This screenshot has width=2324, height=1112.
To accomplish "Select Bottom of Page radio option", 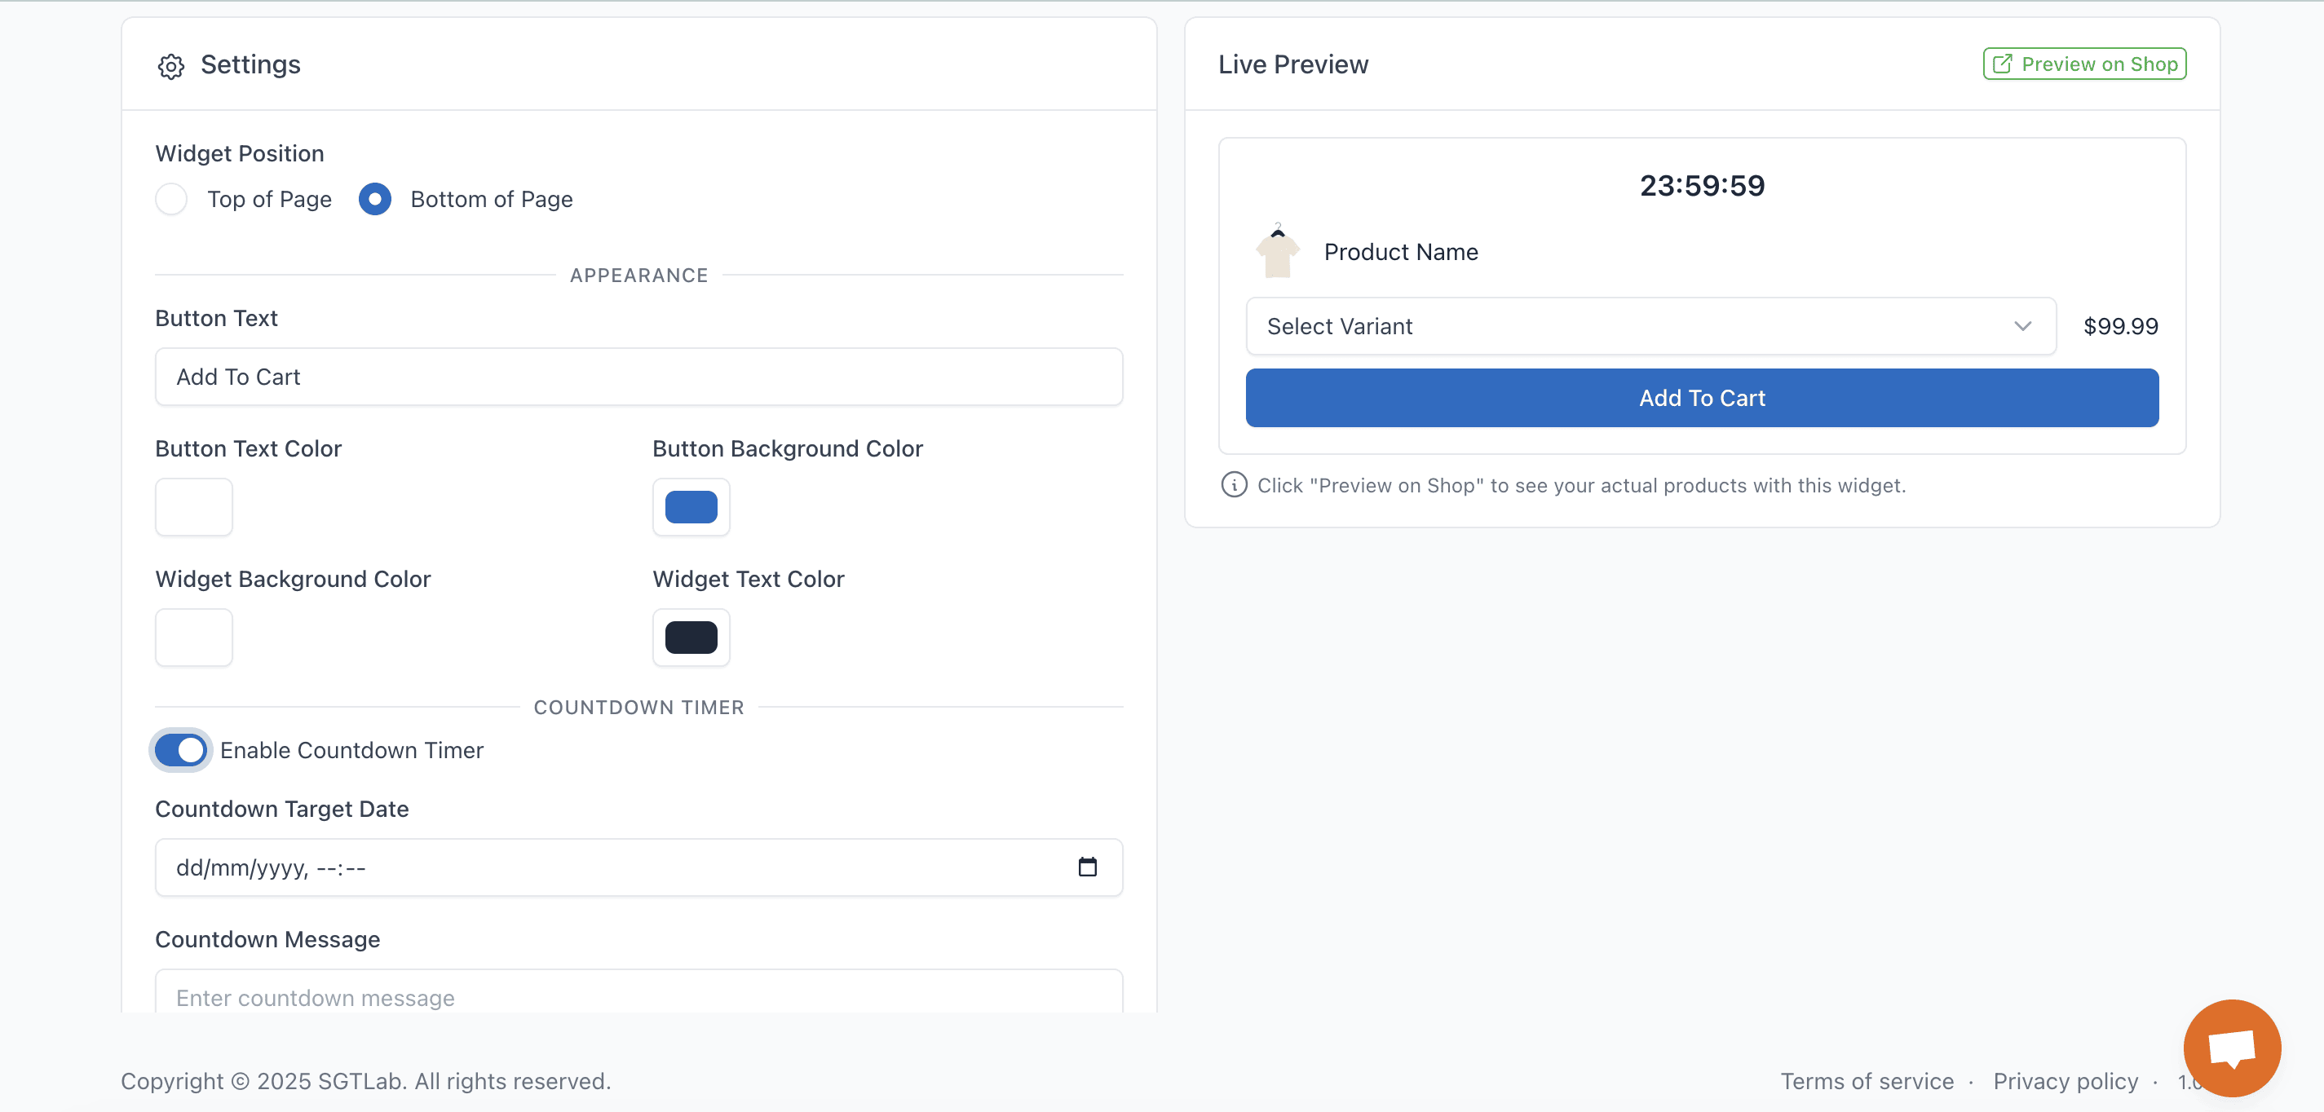I will (x=374, y=198).
